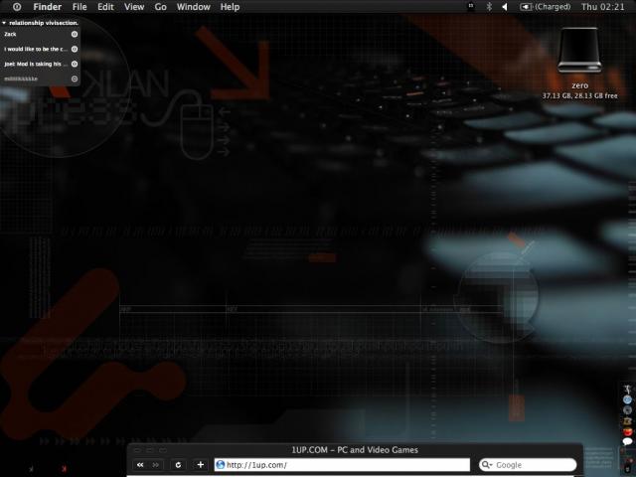The height and width of the screenshot is (477, 636).
Task: Click status icon beside 'I would like to be'
Action: 75,49
